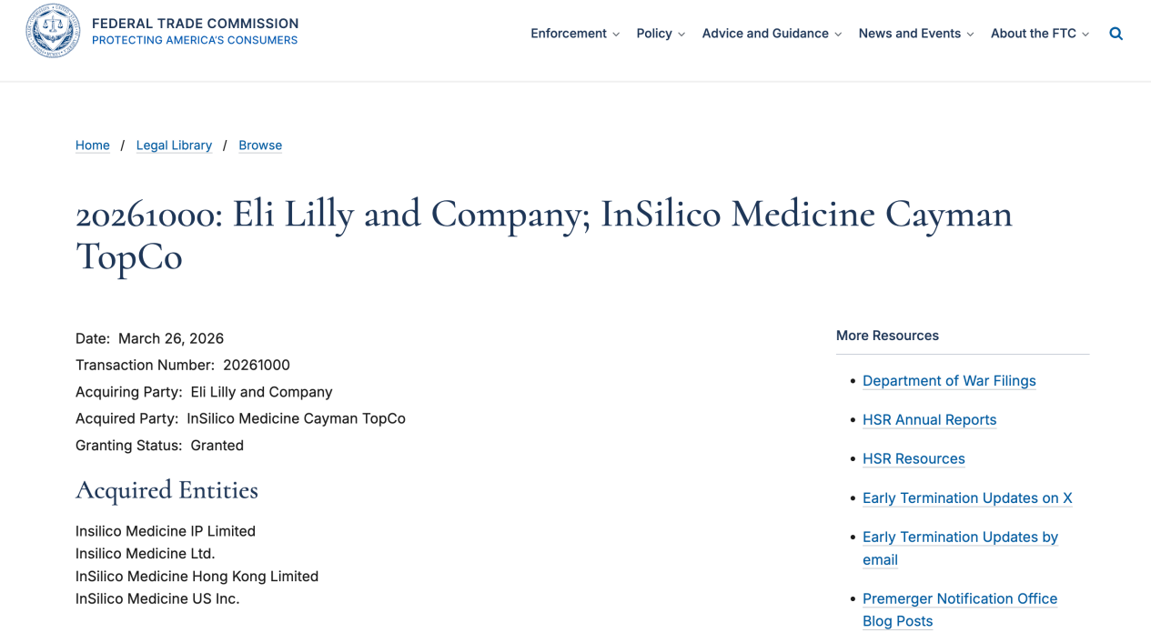Click Early Termination Updates by email
Screen dimensions: 1151x643
pyautogui.click(x=960, y=538)
